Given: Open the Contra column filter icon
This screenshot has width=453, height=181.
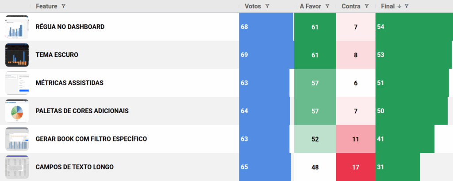Looking at the screenshot, I should (366, 6).
